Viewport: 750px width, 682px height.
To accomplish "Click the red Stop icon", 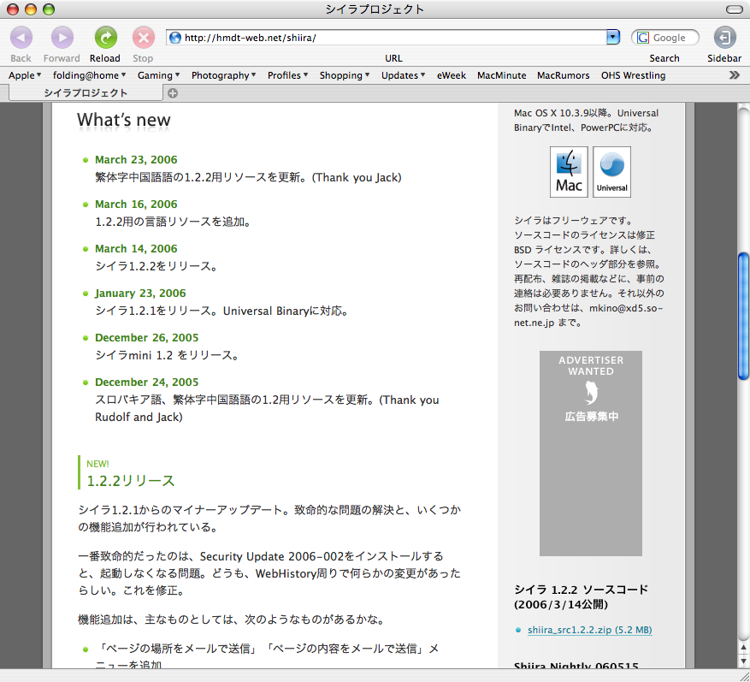I will [143, 38].
